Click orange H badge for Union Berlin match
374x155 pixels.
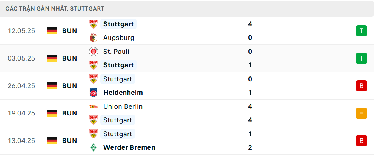click(x=362, y=113)
